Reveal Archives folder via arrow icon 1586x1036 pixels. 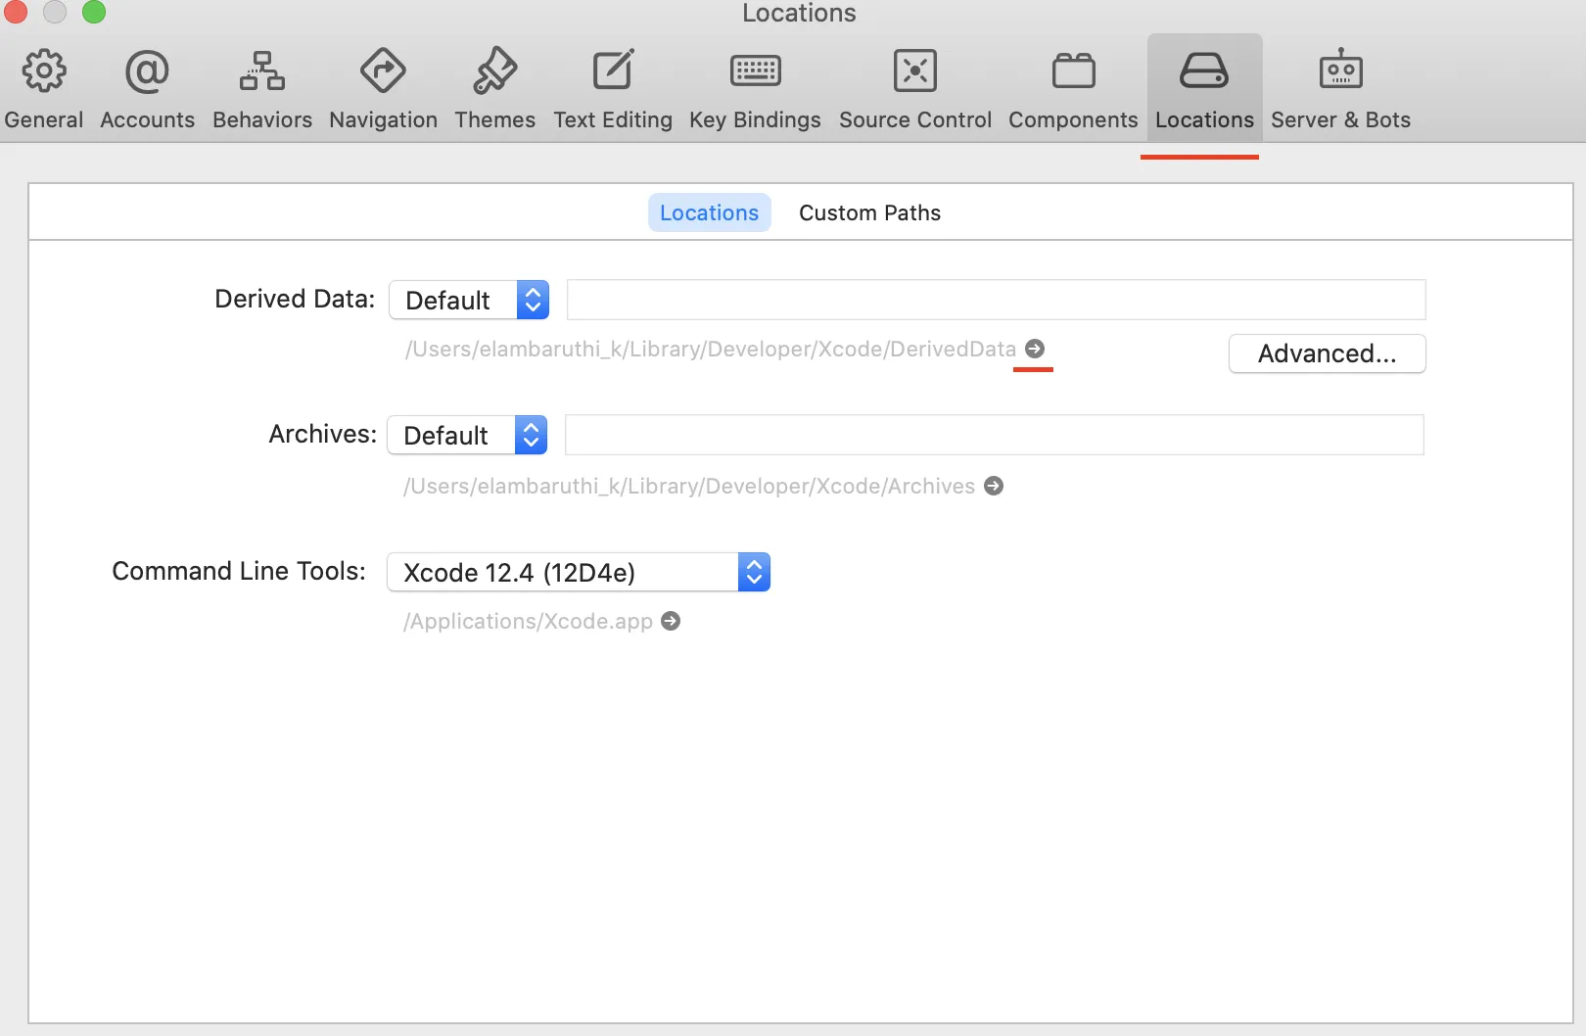pyautogui.click(x=994, y=486)
